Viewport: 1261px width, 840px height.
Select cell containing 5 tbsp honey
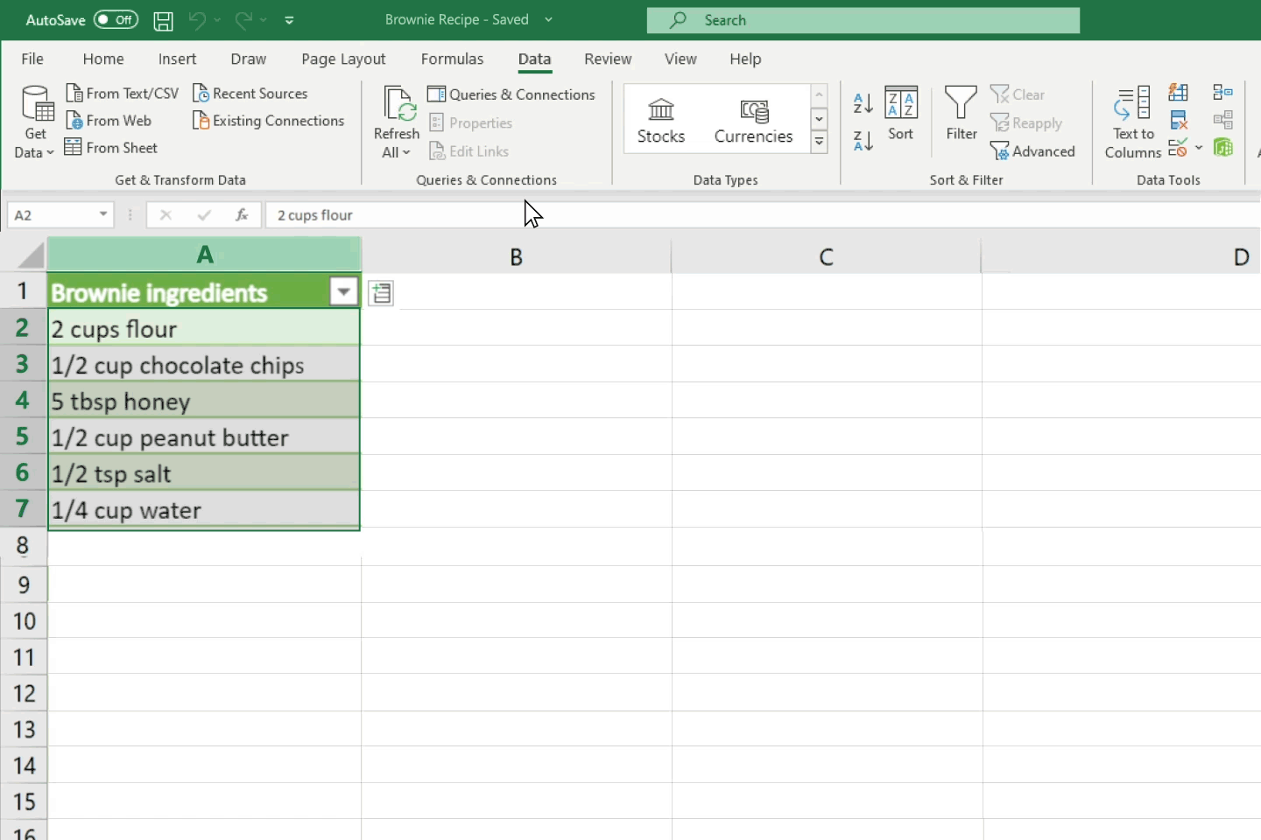click(x=203, y=402)
